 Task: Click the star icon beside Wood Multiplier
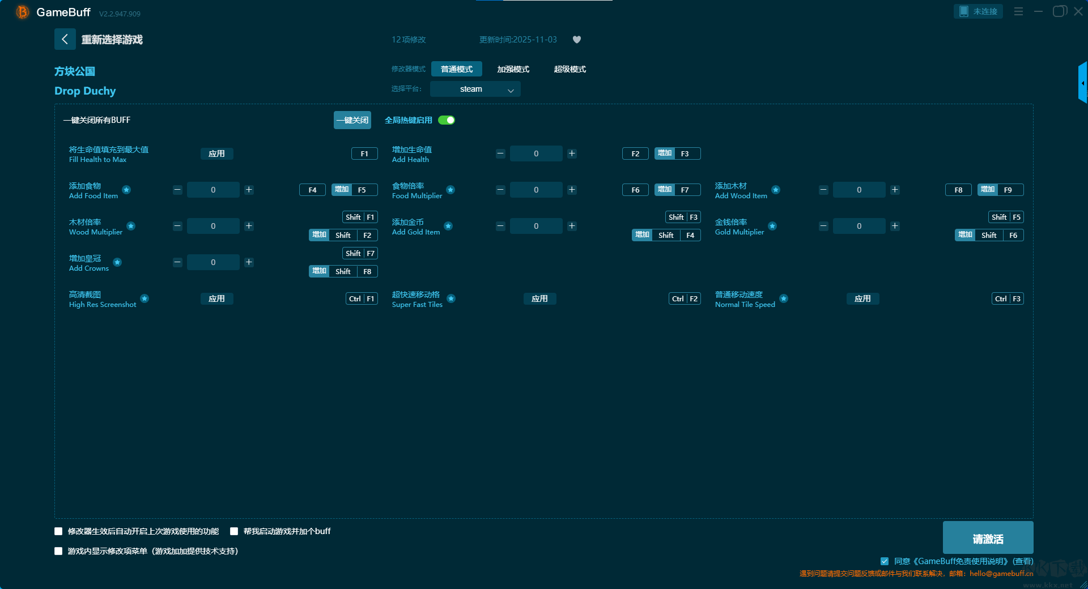pyautogui.click(x=131, y=226)
